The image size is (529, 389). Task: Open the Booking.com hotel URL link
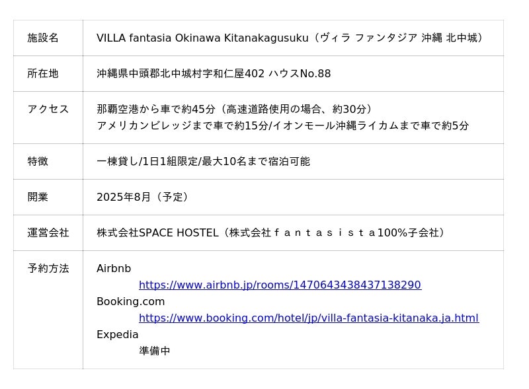[x=309, y=318]
